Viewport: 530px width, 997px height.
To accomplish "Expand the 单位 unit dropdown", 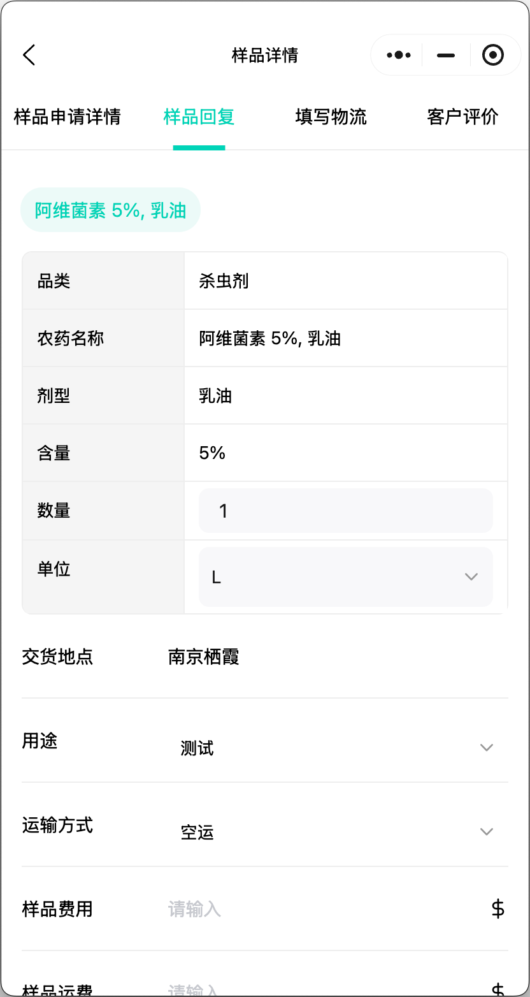I will [x=345, y=577].
